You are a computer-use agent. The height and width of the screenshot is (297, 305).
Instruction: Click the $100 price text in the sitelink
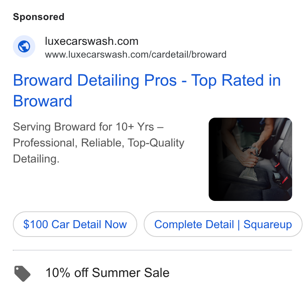[x=36, y=225]
